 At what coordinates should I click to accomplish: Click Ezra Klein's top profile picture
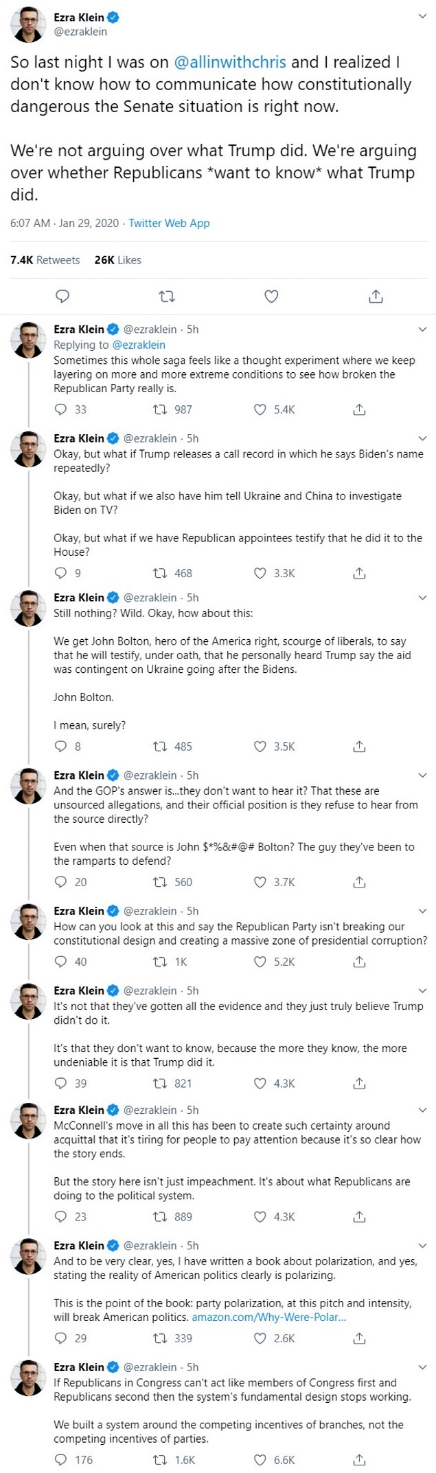(x=28, y=25)
